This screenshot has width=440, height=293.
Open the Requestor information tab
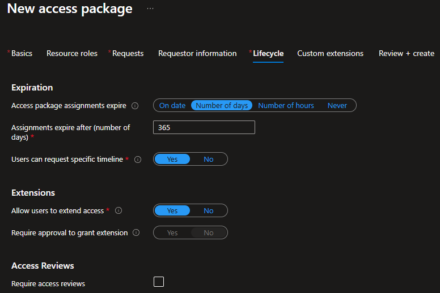pyautogui.click(x=197, y=53)
